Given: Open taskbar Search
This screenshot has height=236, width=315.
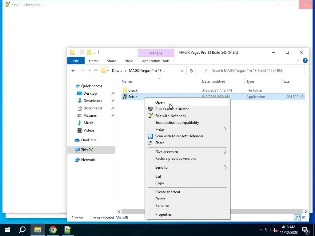Looking at the screenshot, I should 22,230.
